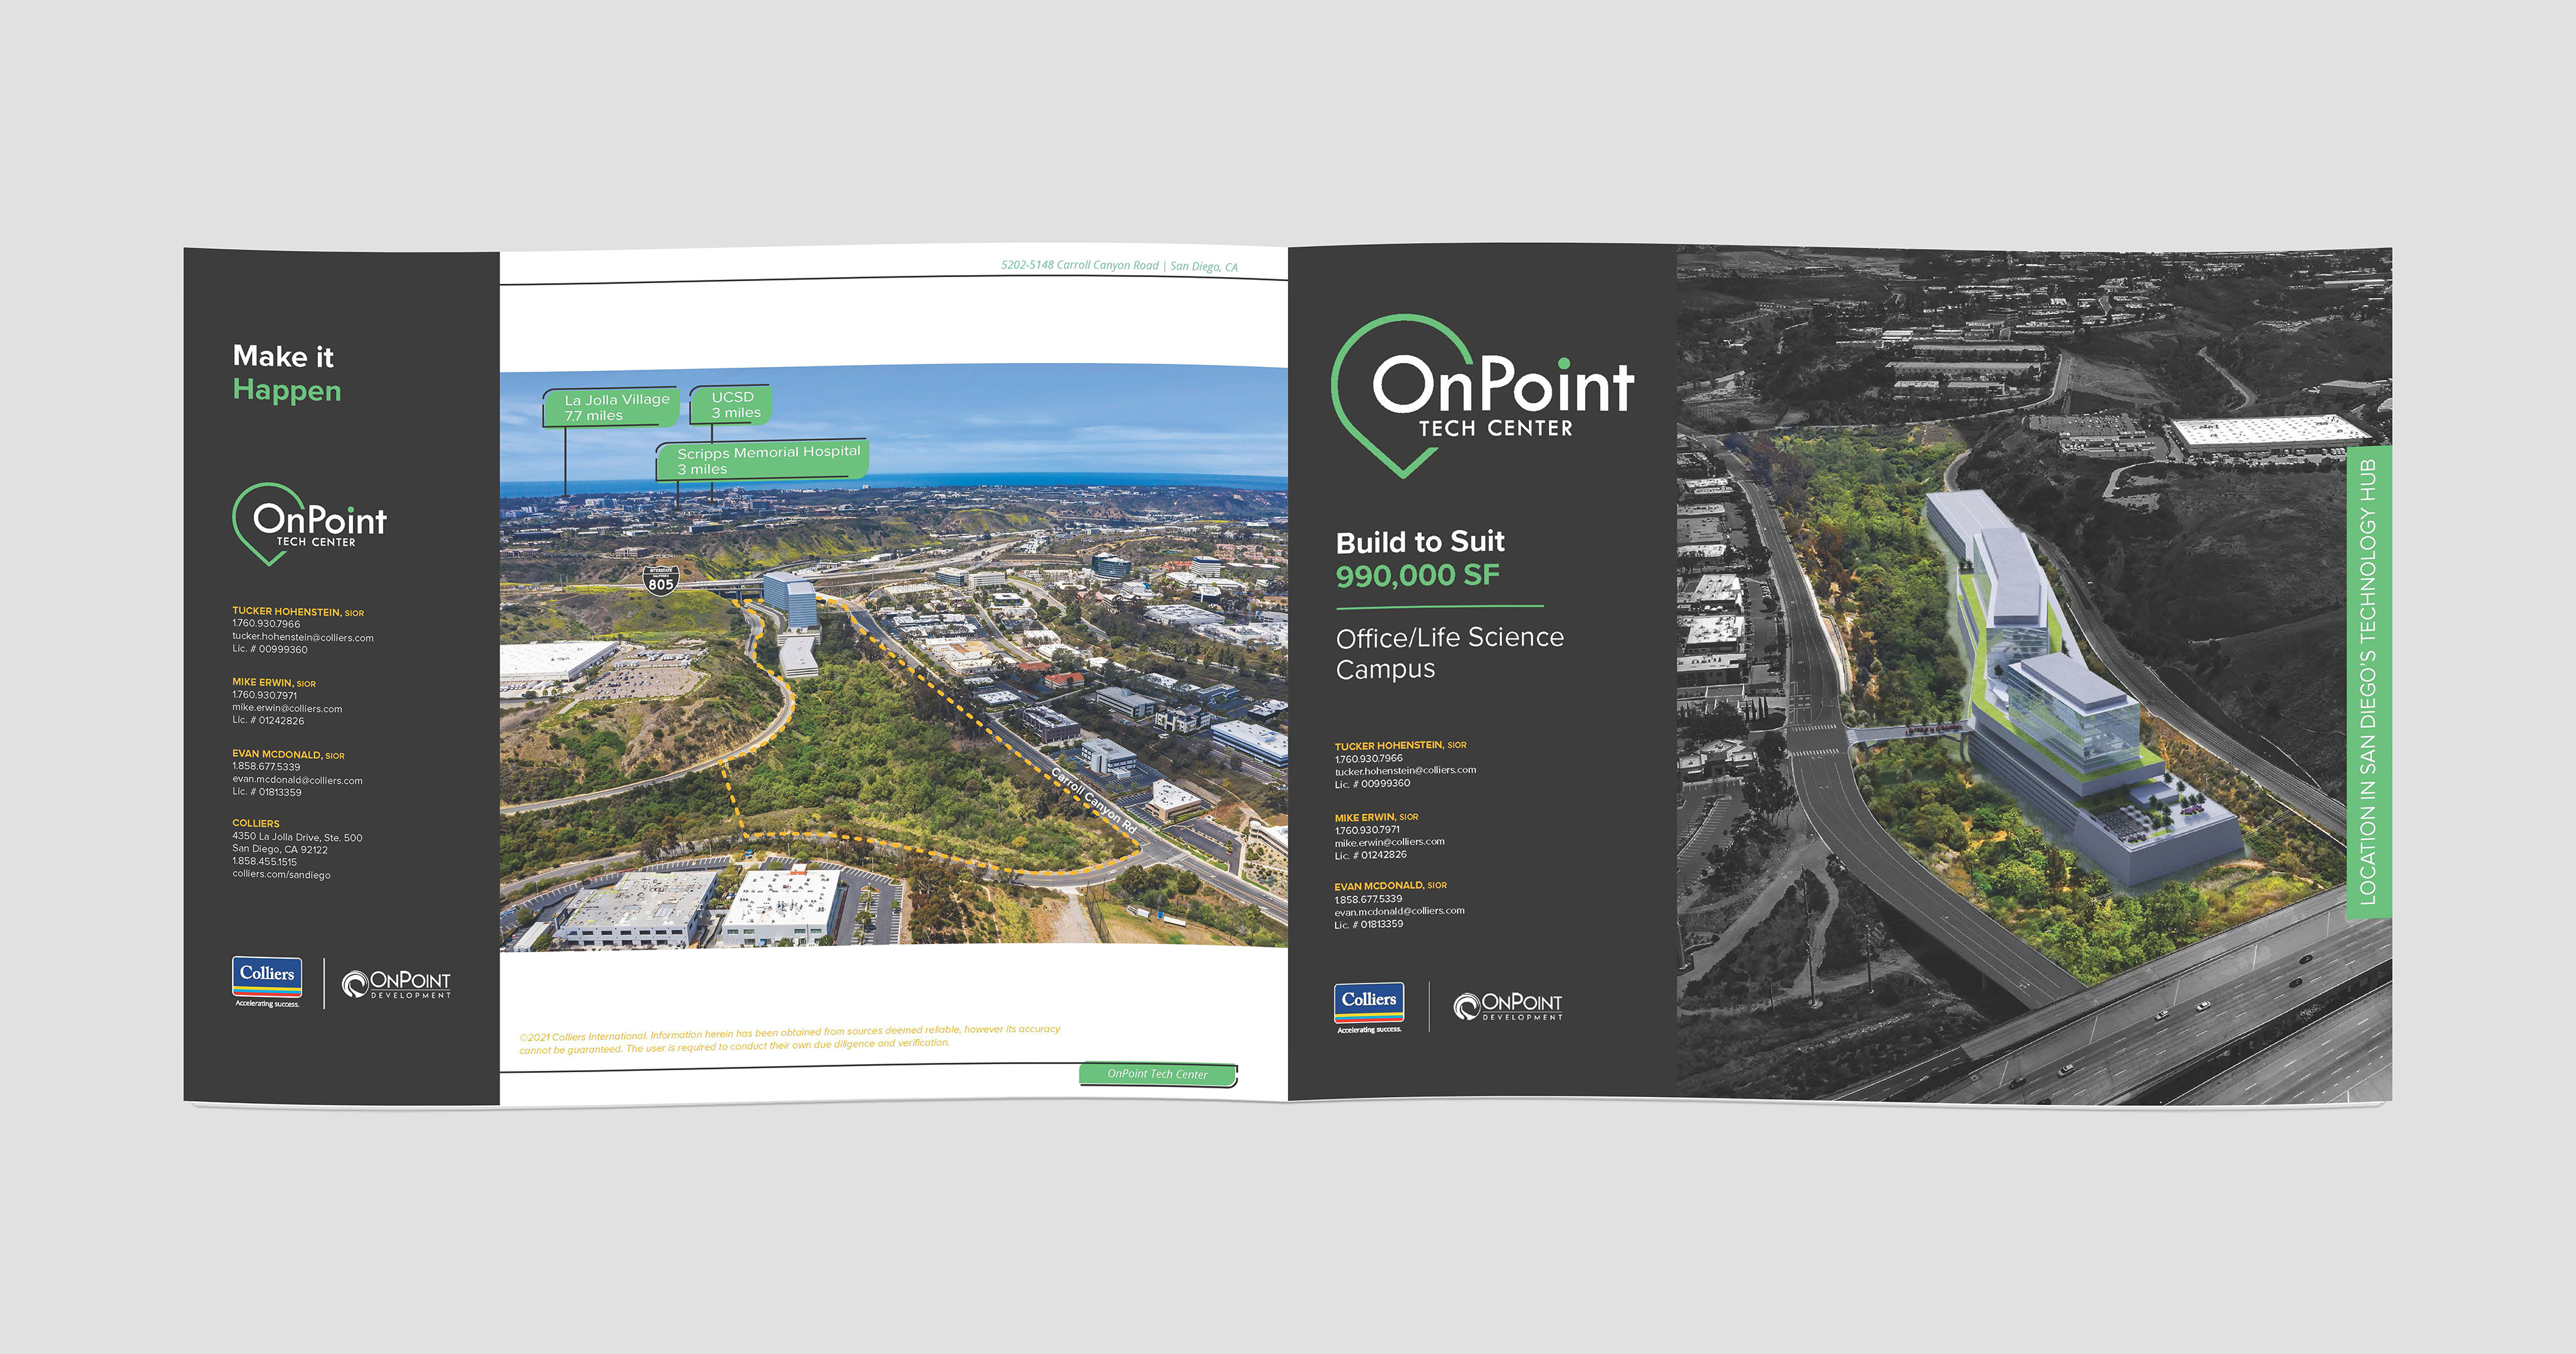Open mike.erwin@colliers.com under Make it Happen panel

click(x=287, y=708)
